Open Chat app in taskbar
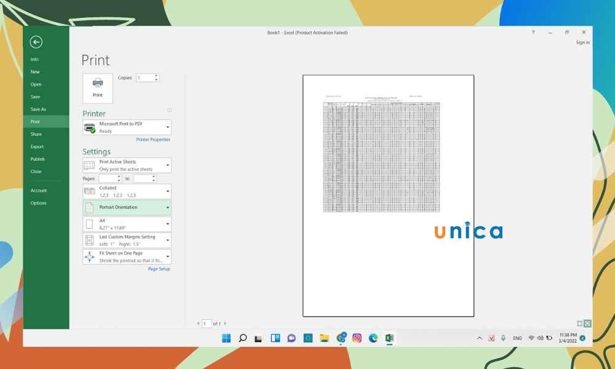Viewport: 615px width, 369px height. [x=292, y=338]
